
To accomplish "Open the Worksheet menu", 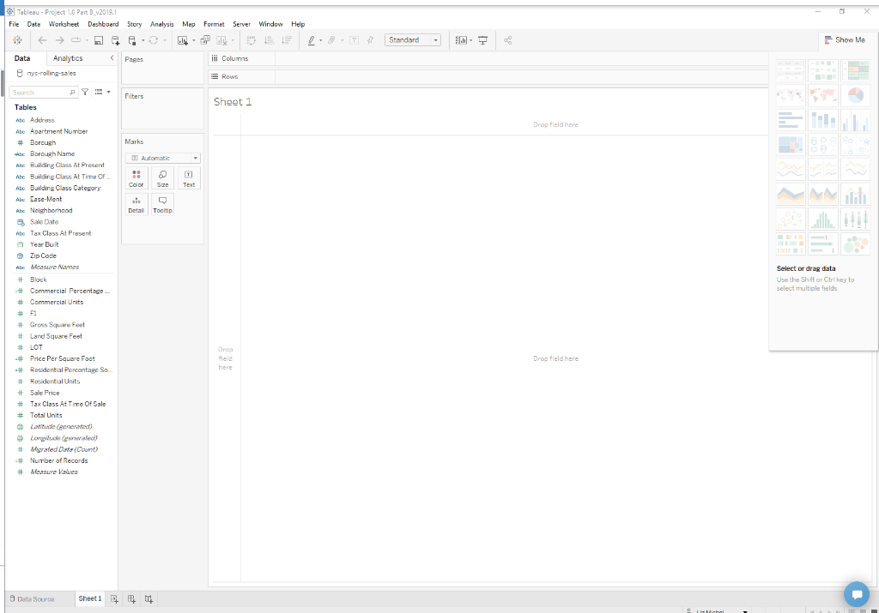I will (x=64, y=24).
